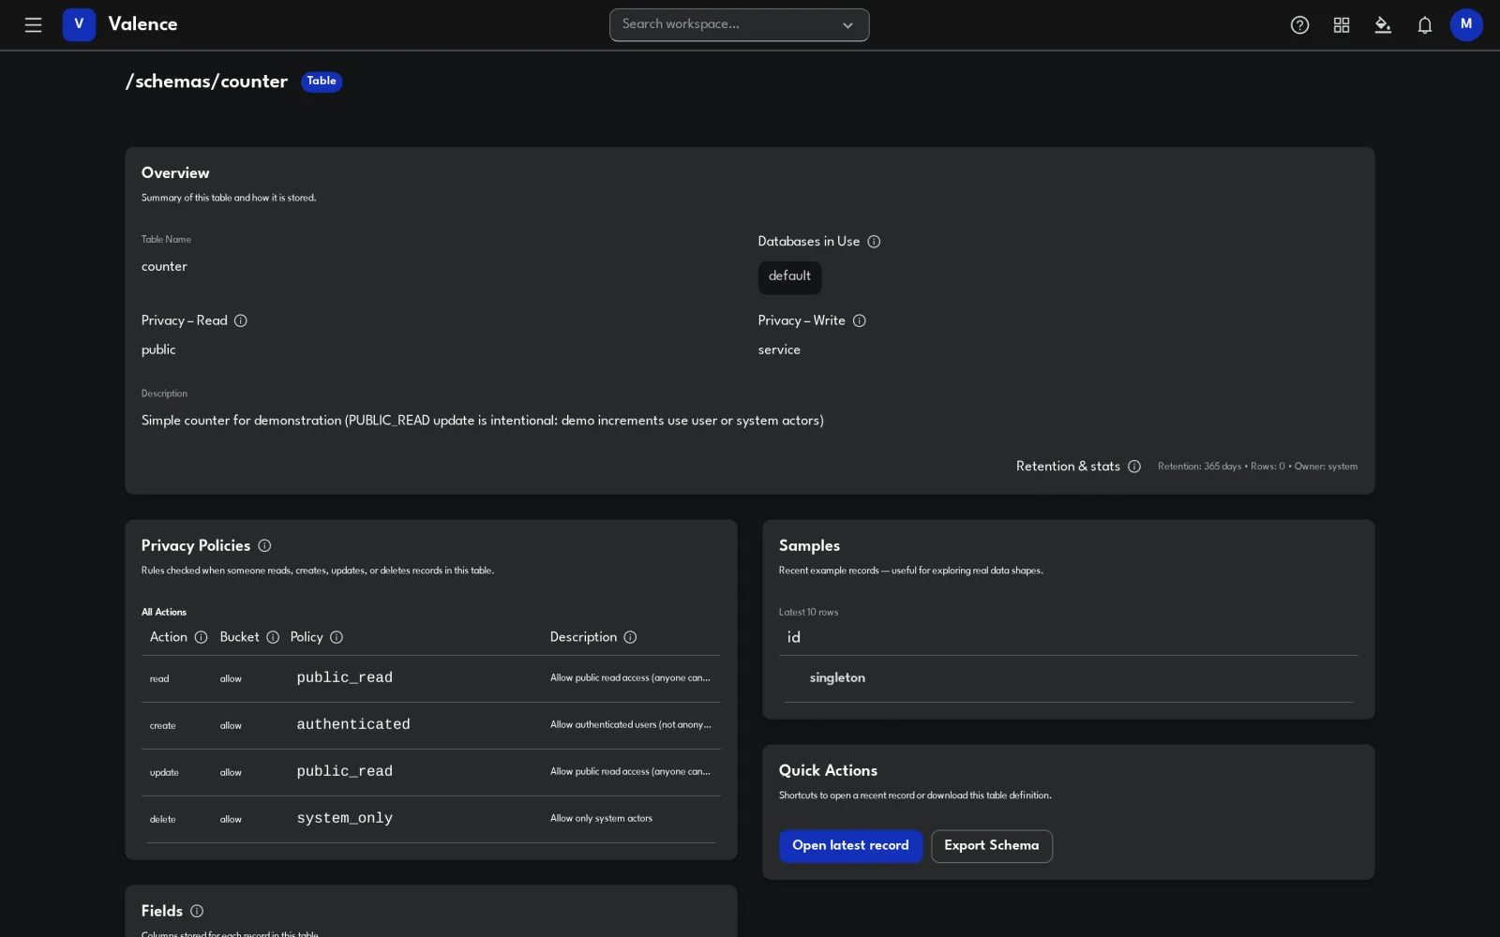Click the Privacy Write value service
Image resolution: width=1500 pixels, height=937 pixels.
pos(779,350)
